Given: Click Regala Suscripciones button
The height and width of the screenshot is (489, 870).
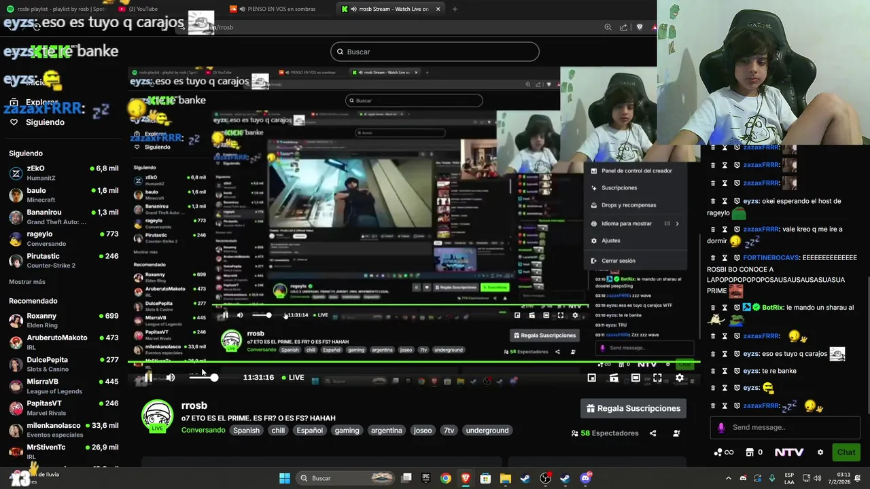Looking at the screenshot, I should point(633,408).
